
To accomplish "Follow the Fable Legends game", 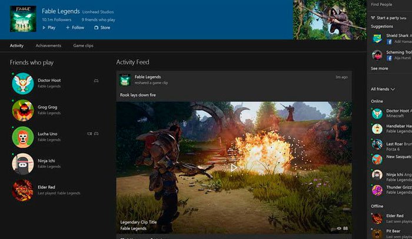I will click(75, 28).
